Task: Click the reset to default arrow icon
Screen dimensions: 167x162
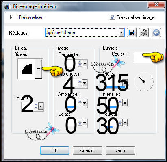Action: 156,32
